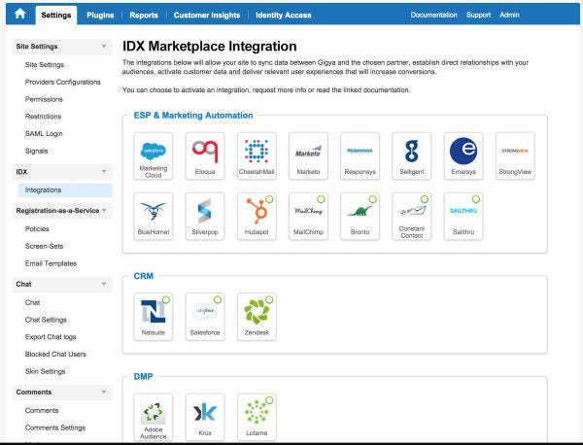
Task: Collapse the IDX sidebar section
Action: click(x=104, y=171)
